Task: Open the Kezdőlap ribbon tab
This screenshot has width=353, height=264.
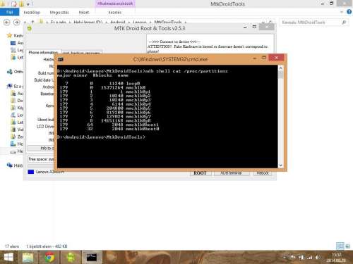Action: click(x=32, y=13)
